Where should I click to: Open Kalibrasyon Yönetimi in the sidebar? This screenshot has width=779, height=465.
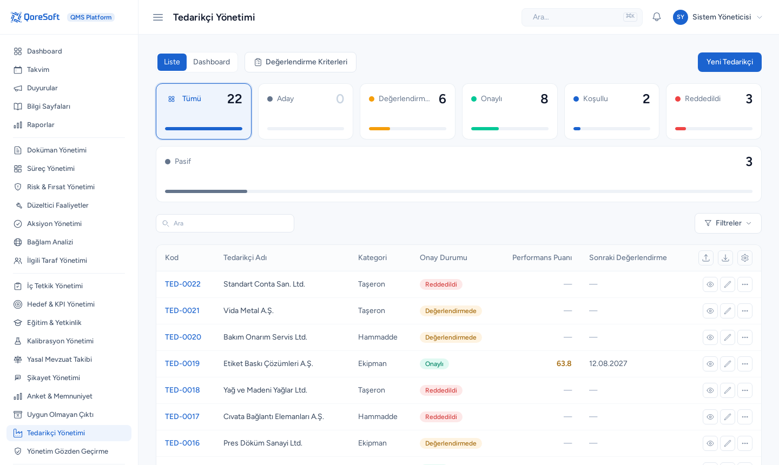69,341
